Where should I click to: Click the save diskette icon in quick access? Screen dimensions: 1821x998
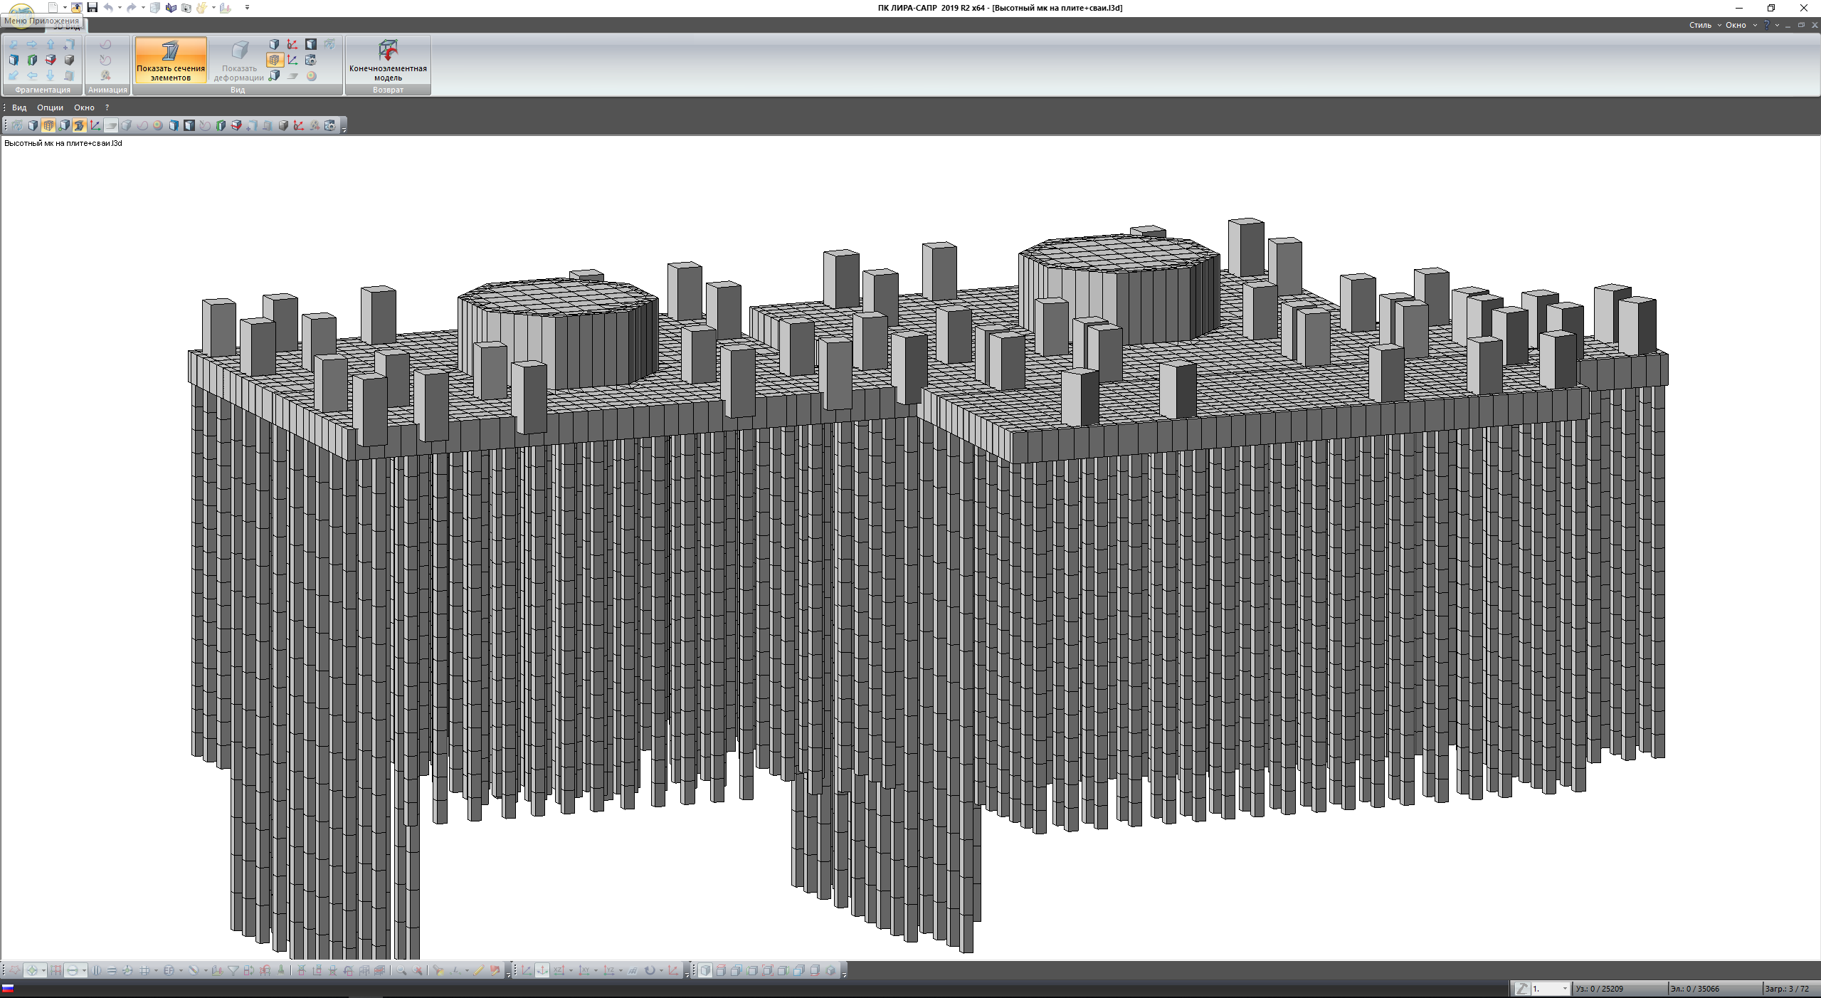[92, 8]
